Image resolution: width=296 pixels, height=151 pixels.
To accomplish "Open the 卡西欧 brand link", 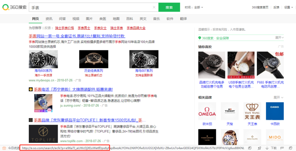I will click(275, 124).
